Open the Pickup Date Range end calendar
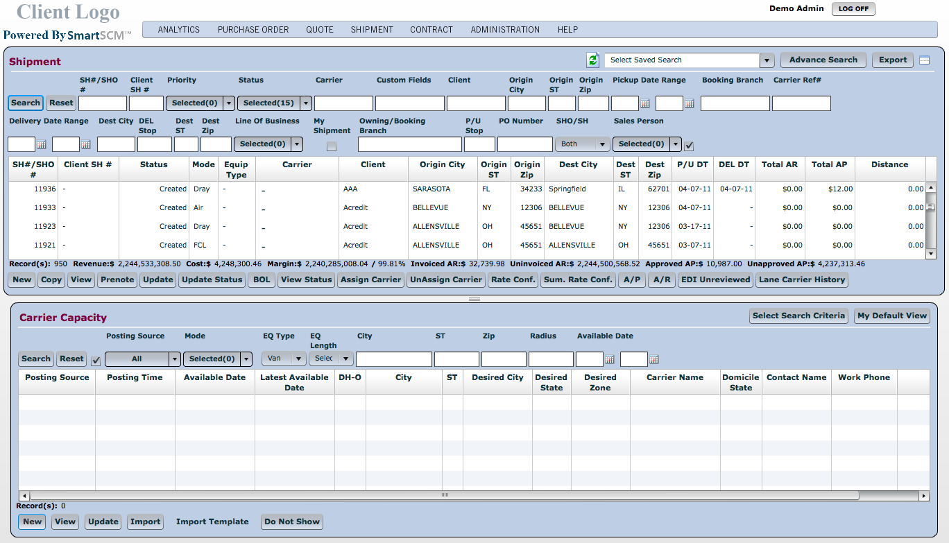Screen dimensions: 949x543 click(x=689, y=104)
